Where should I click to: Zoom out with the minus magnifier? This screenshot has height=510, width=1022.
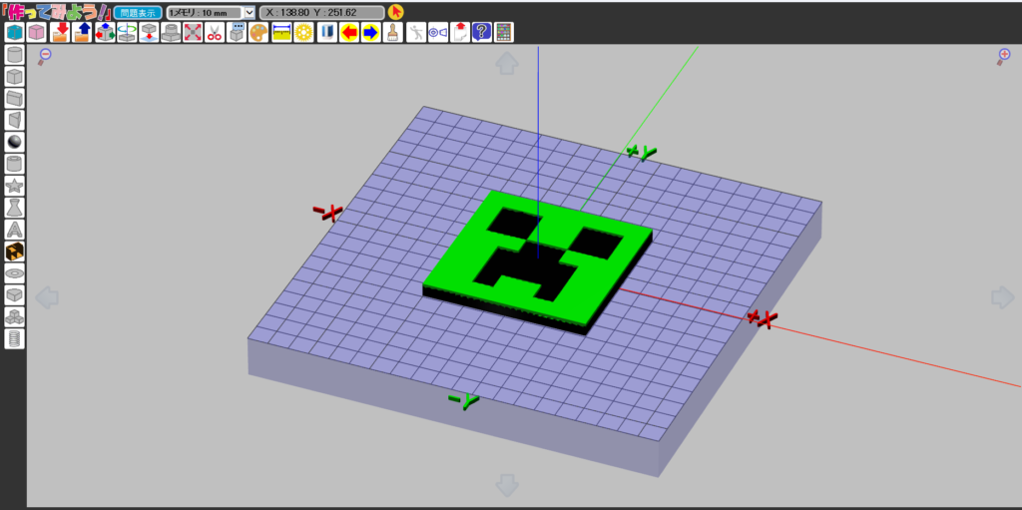pyautogui.click(x=44, y=57)
